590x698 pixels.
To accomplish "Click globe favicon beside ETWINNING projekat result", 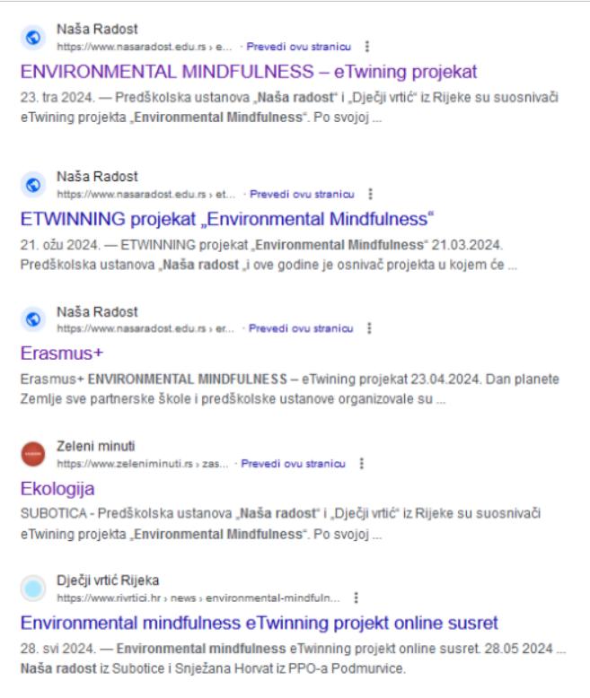I will (33, 186).
